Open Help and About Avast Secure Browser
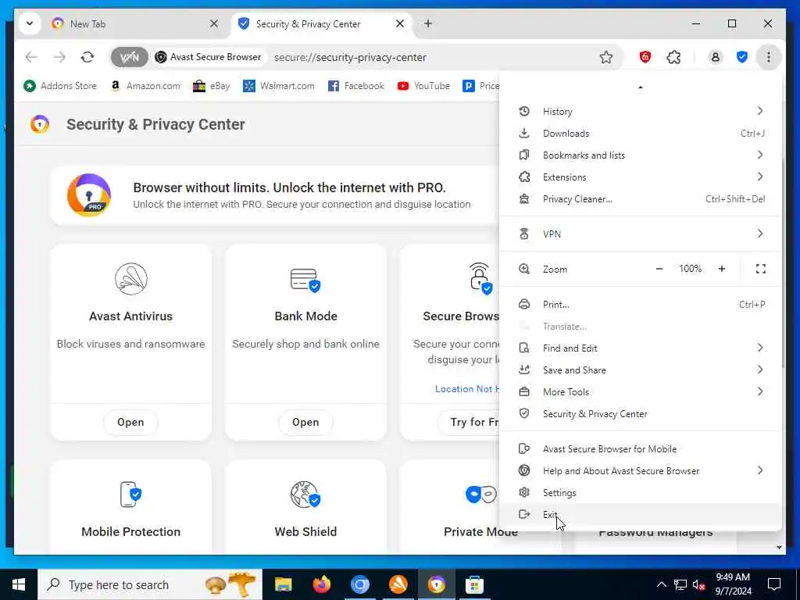This screenshot has height=600, width=800. [x=641, y=471]
